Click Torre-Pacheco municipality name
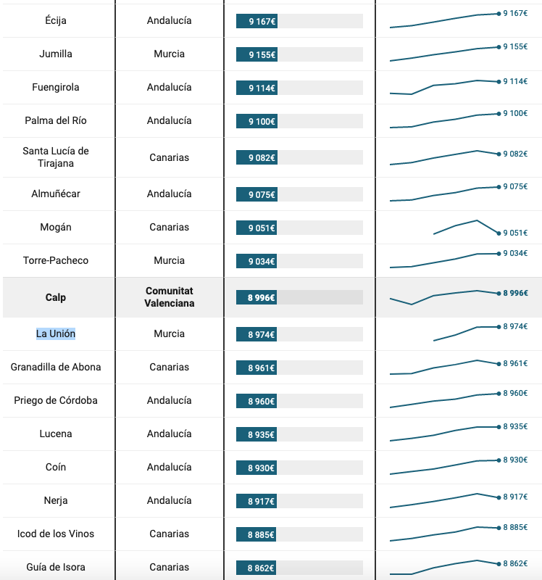 [56, 261]
